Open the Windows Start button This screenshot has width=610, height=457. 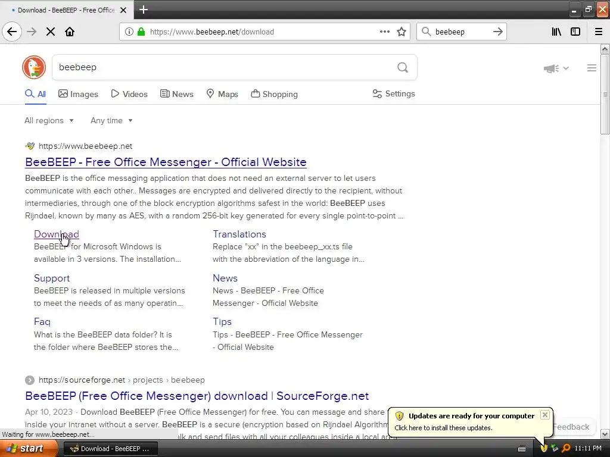click(28, 449)
